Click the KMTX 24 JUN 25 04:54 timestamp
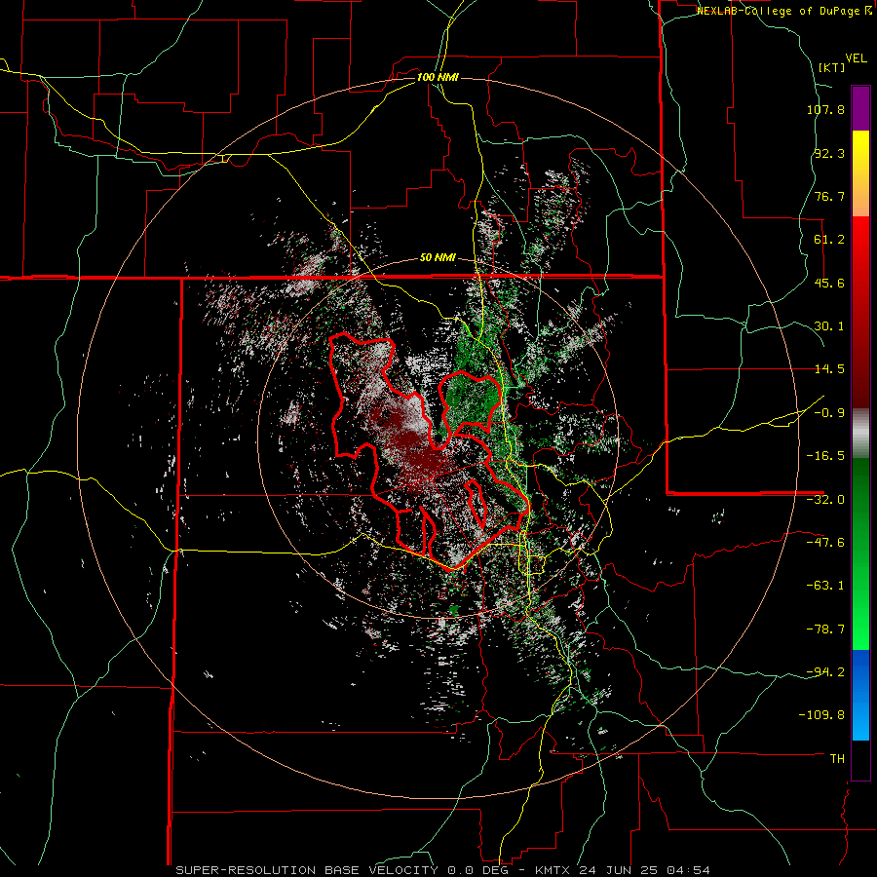877x877 pixels. point(623,870)
